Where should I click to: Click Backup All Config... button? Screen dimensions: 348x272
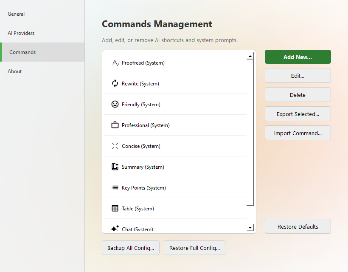click(x=131, y=248)
